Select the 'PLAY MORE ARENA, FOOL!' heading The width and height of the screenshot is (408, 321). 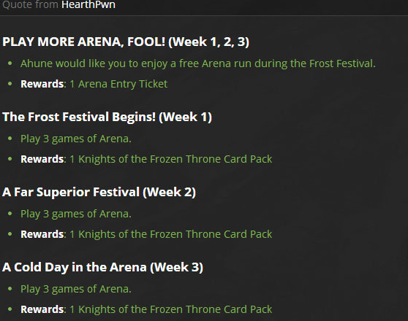(83, 42)
